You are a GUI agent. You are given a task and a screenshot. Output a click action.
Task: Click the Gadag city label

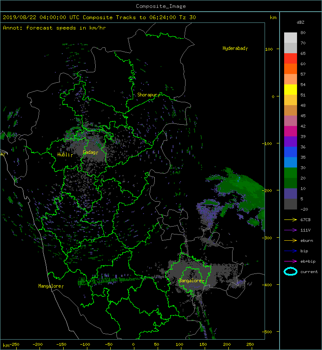point(90,152)
